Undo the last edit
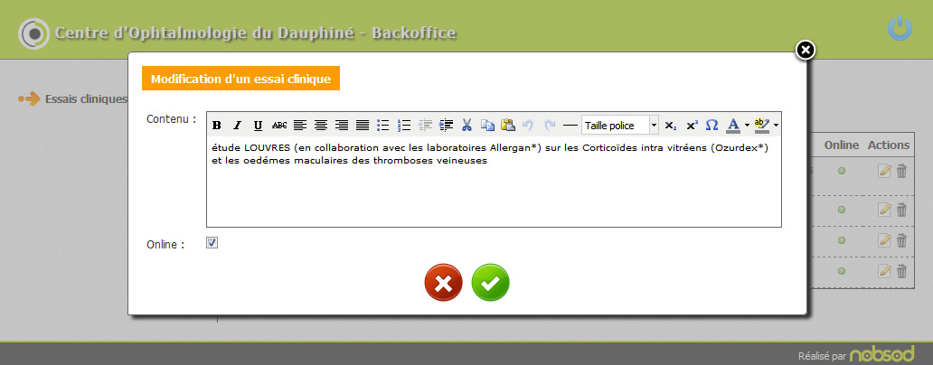Screen dimensions: 933x365 click(x=528, y=126)
